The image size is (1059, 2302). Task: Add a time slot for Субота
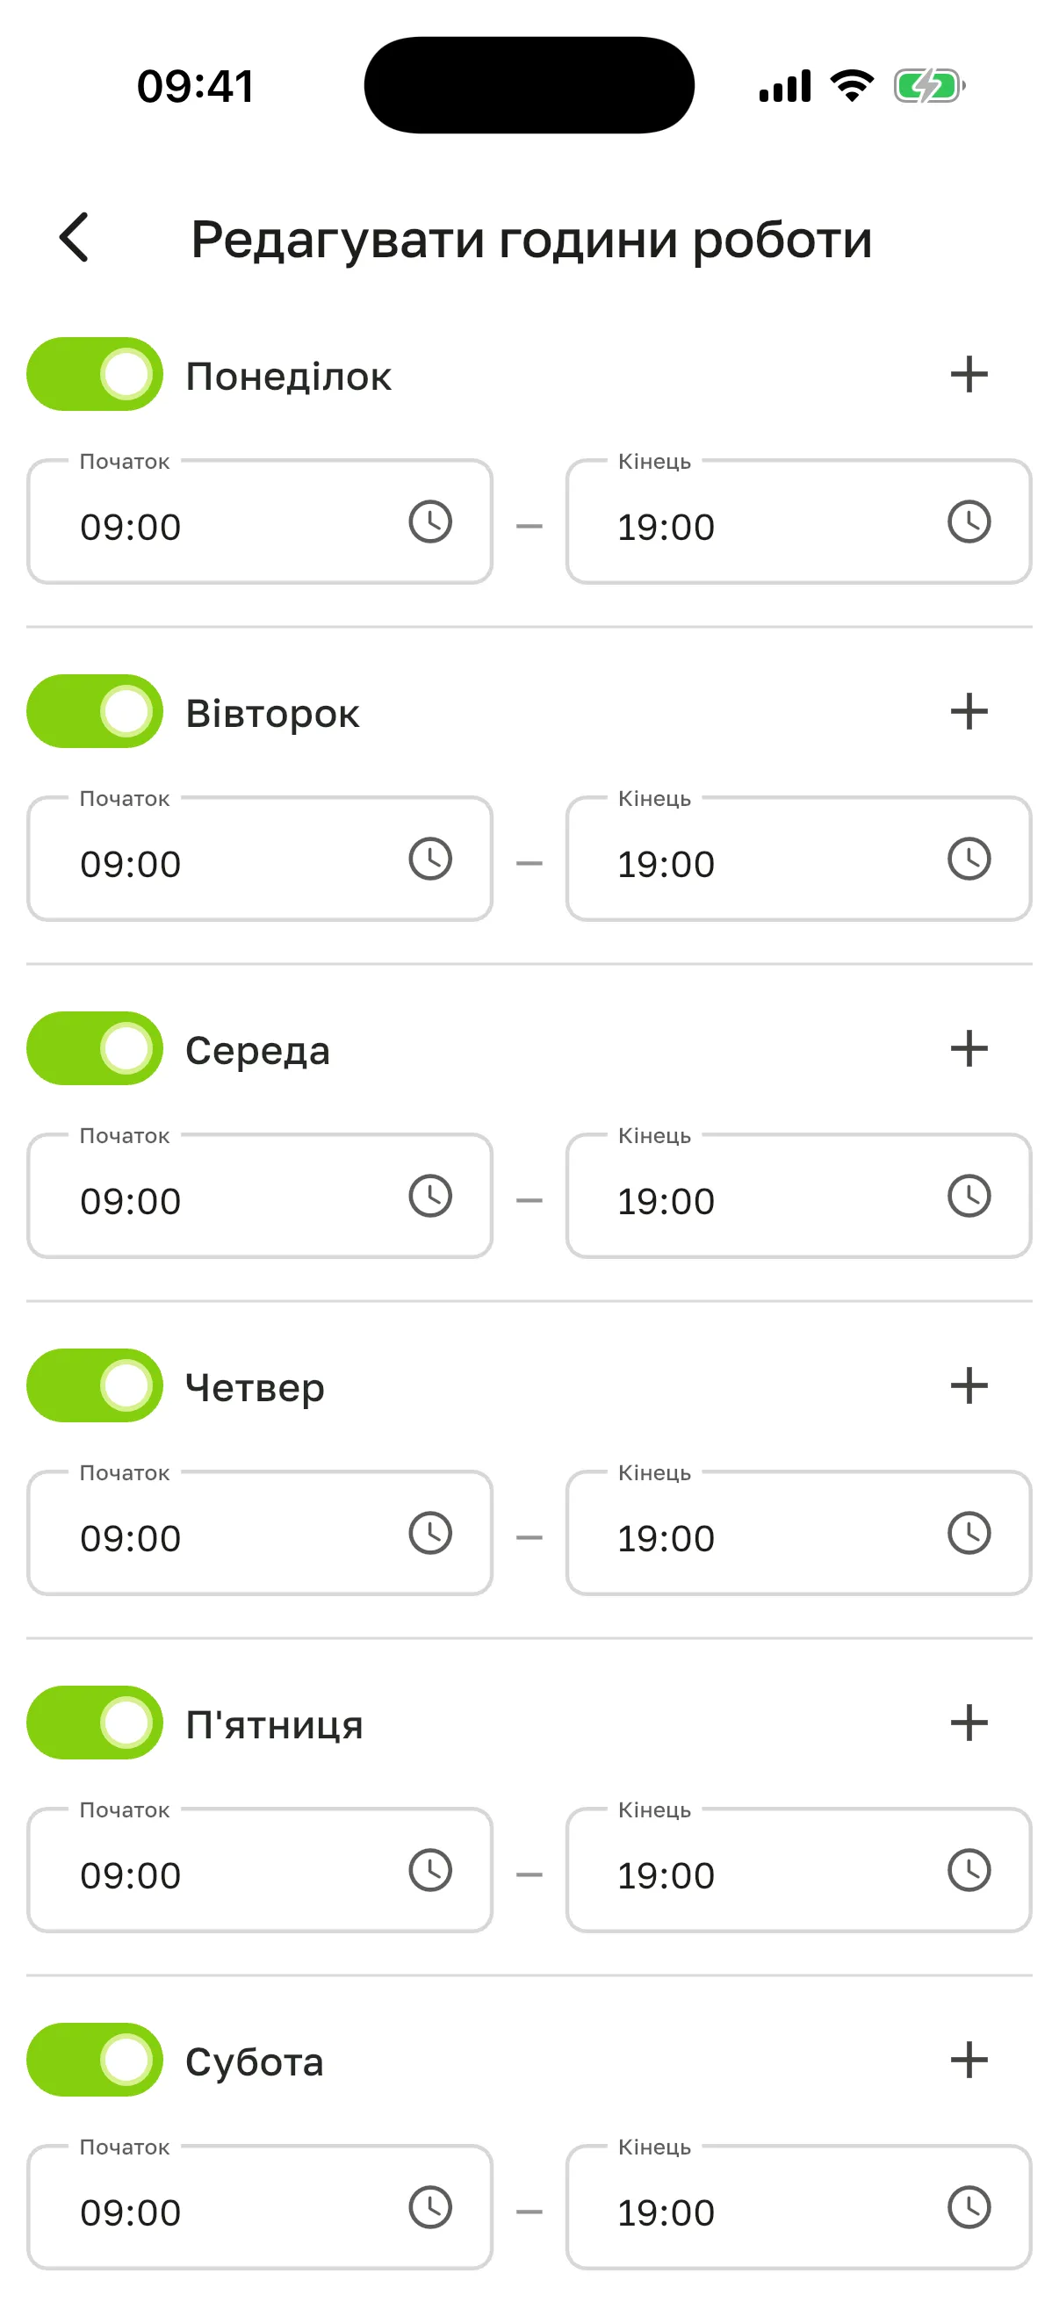(x=969, y=2060)
